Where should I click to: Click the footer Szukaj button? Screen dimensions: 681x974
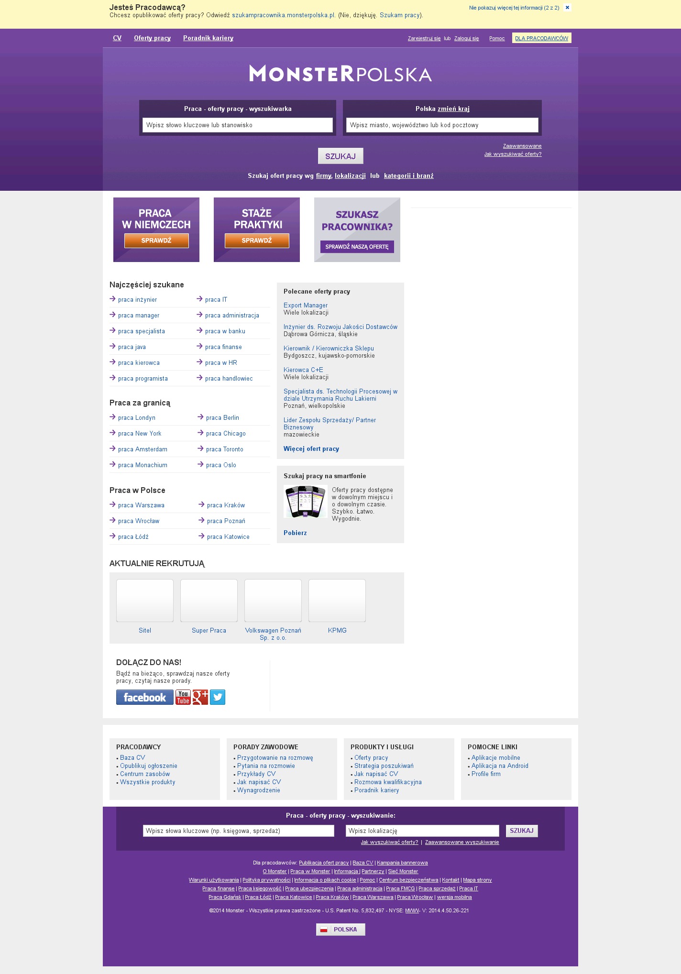coord(522,831)
